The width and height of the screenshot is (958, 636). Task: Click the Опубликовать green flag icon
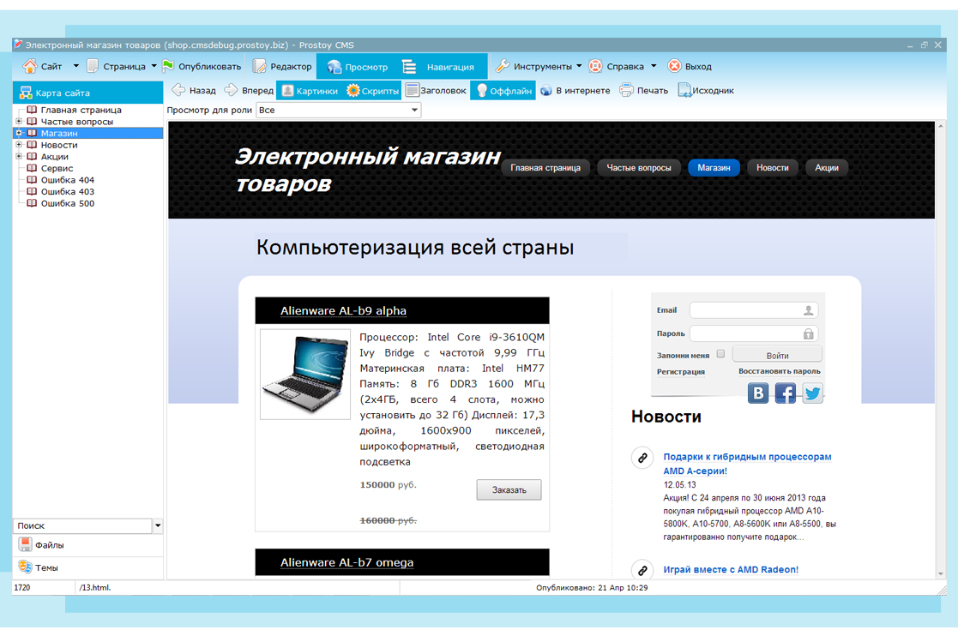pos(168,66)
